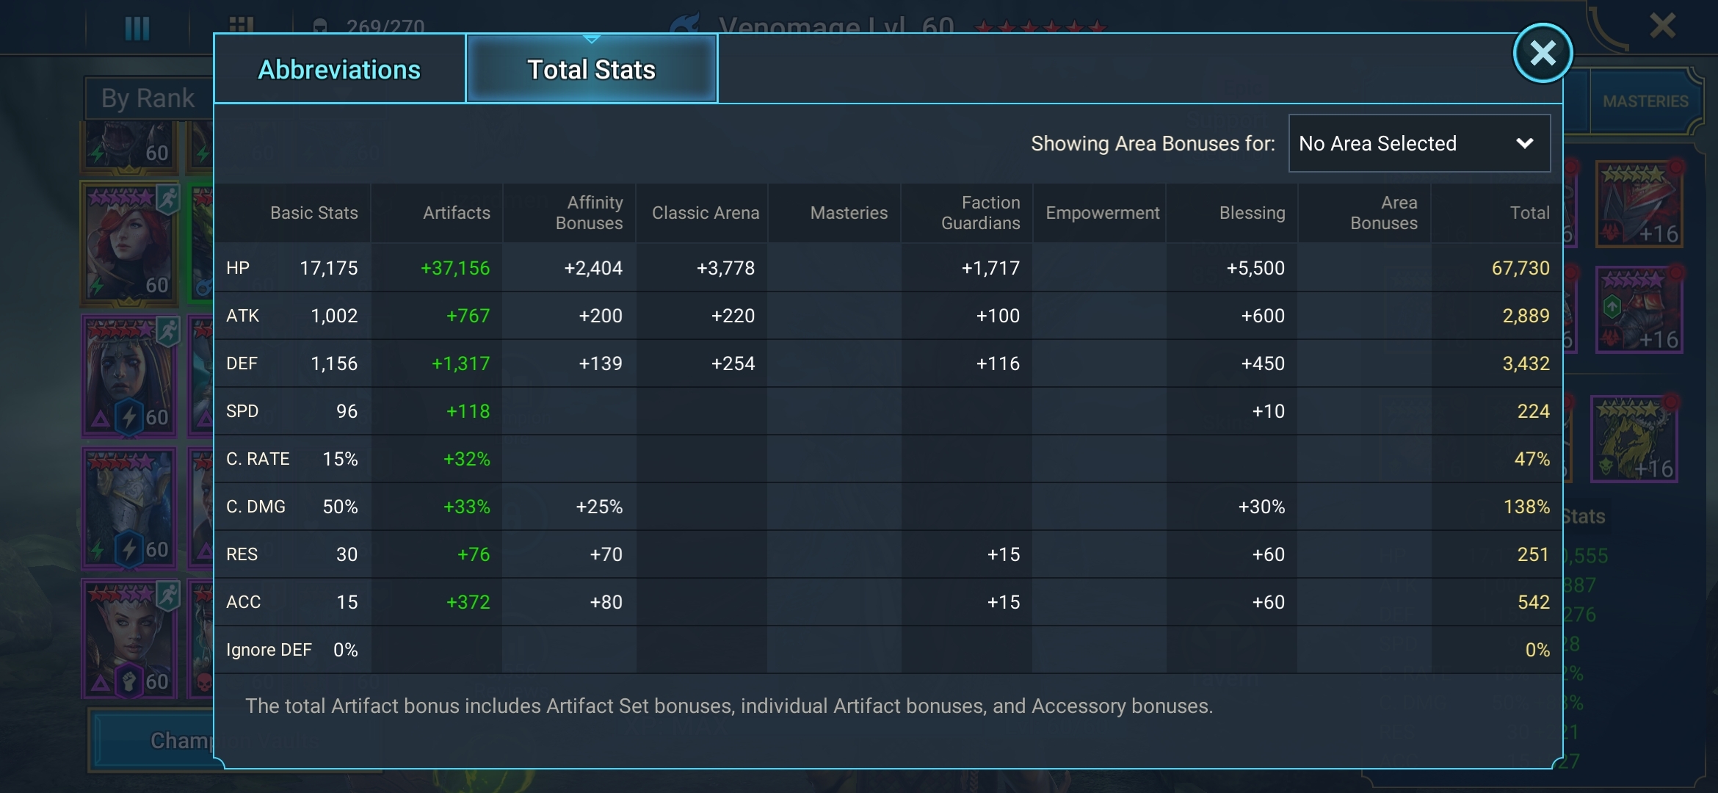Viewport: 1718px width, 793px height.
Task: Pick the elf woman champion portrait
Action: [x=130, y=639]
